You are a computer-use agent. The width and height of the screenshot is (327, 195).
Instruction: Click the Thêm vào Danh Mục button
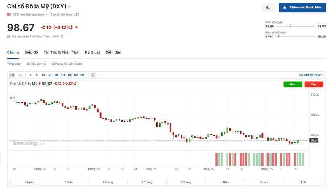(302, 7)
